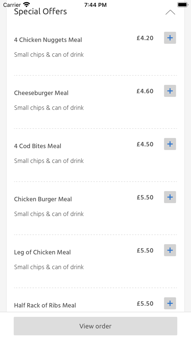Tap the Wi-Fi status icon
This screenshot has width=191, height=340.
click(x=26, y=4)
